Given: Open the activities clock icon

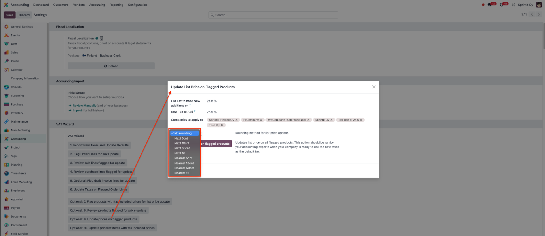Looking at the screenshot, I should (x=502, y=5).
